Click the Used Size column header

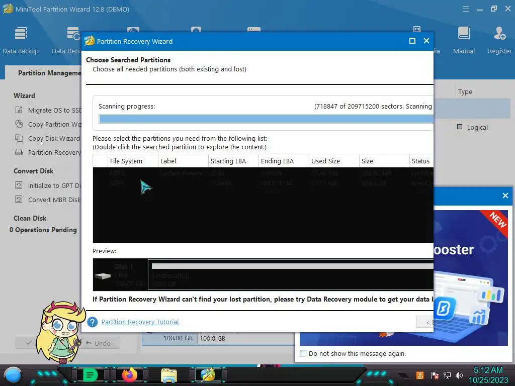334,161
